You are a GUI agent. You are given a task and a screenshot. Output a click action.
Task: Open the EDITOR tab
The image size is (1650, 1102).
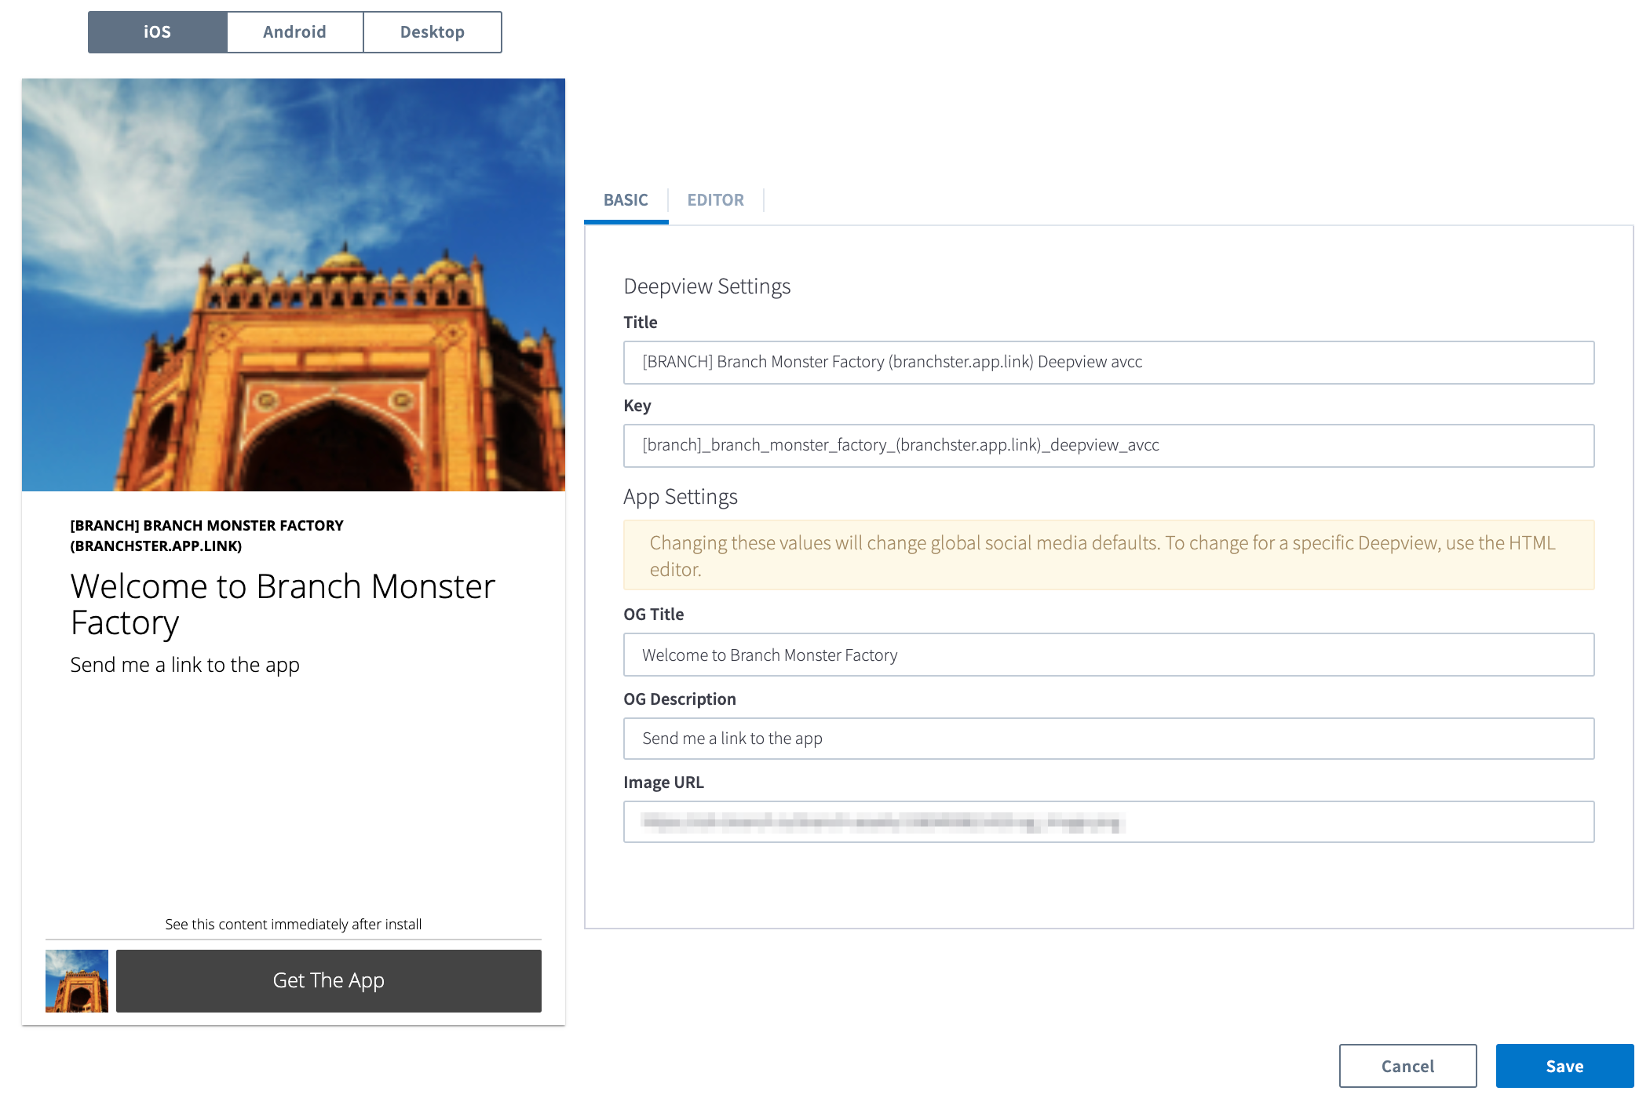(715, 200)
